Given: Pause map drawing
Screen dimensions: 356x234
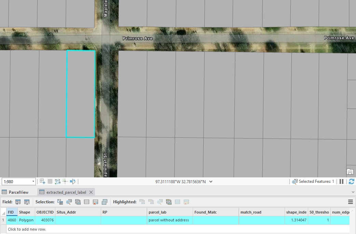Looking at the screenshot, I should pos(341,181).
